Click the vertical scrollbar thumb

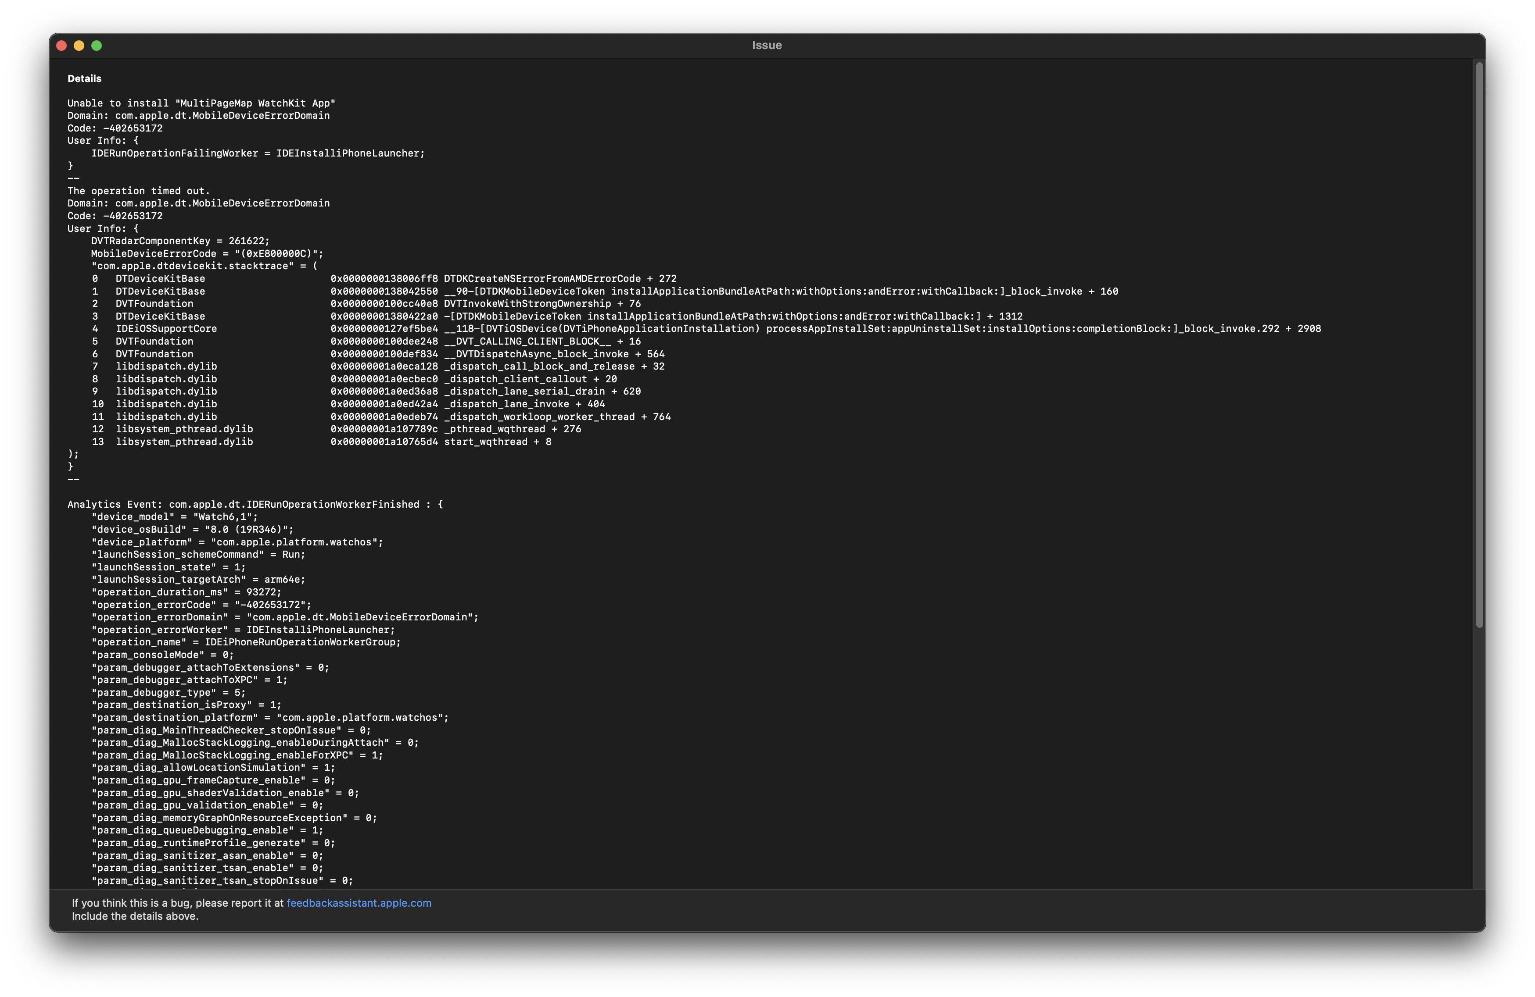pyautogui.click(x=1480, y=345)
